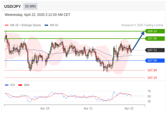Screen dimensions: 167x115
Task: Select the 107.50 blue pivot tag
Action: (155, 60)
